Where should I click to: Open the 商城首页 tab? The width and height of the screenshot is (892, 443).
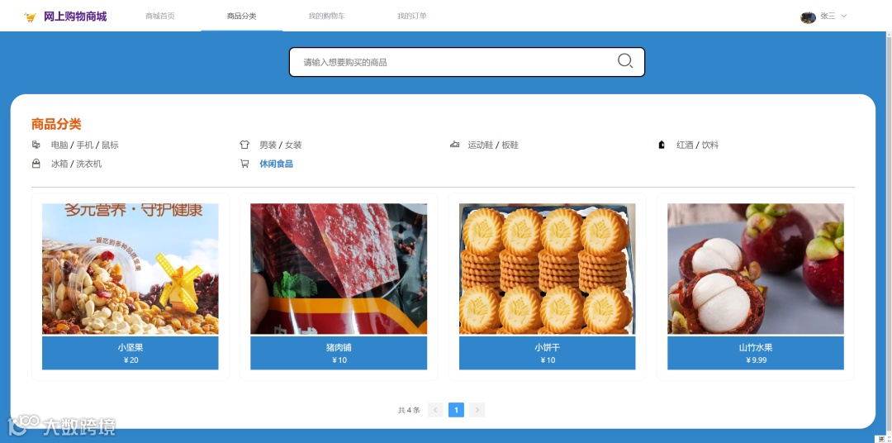click(x=160, y=16)
